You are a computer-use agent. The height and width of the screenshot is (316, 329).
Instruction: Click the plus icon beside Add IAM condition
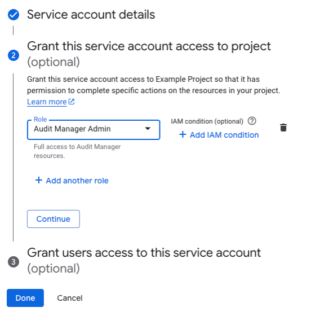[183, 134]
